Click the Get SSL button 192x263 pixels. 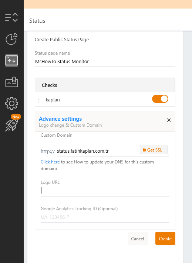(154, 150)
